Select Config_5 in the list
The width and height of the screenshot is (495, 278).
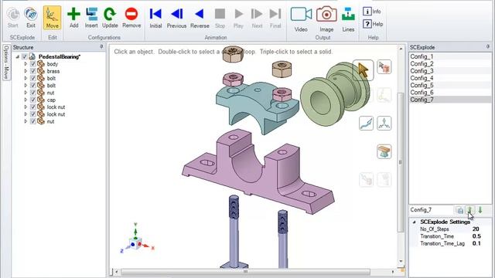pos(450,86)
